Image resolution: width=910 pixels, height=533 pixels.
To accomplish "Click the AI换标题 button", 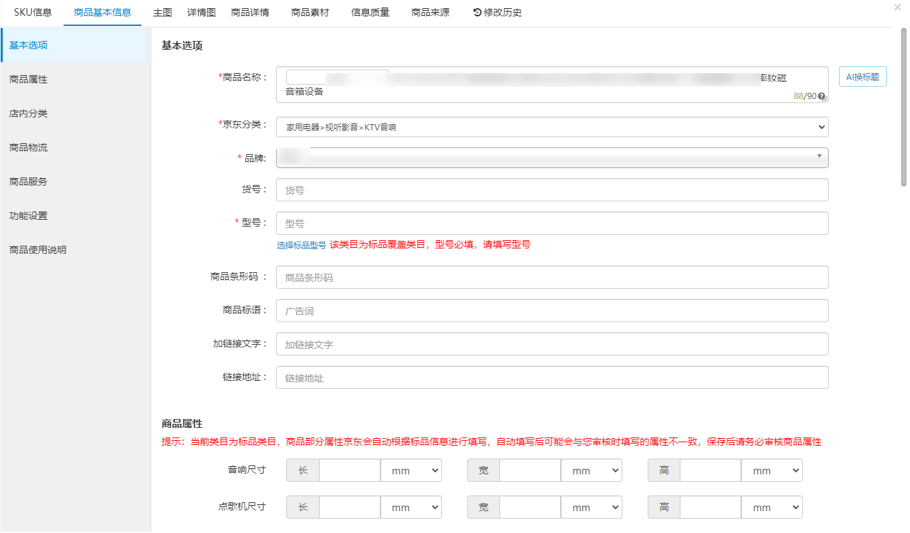I will (x=862, y=77).
